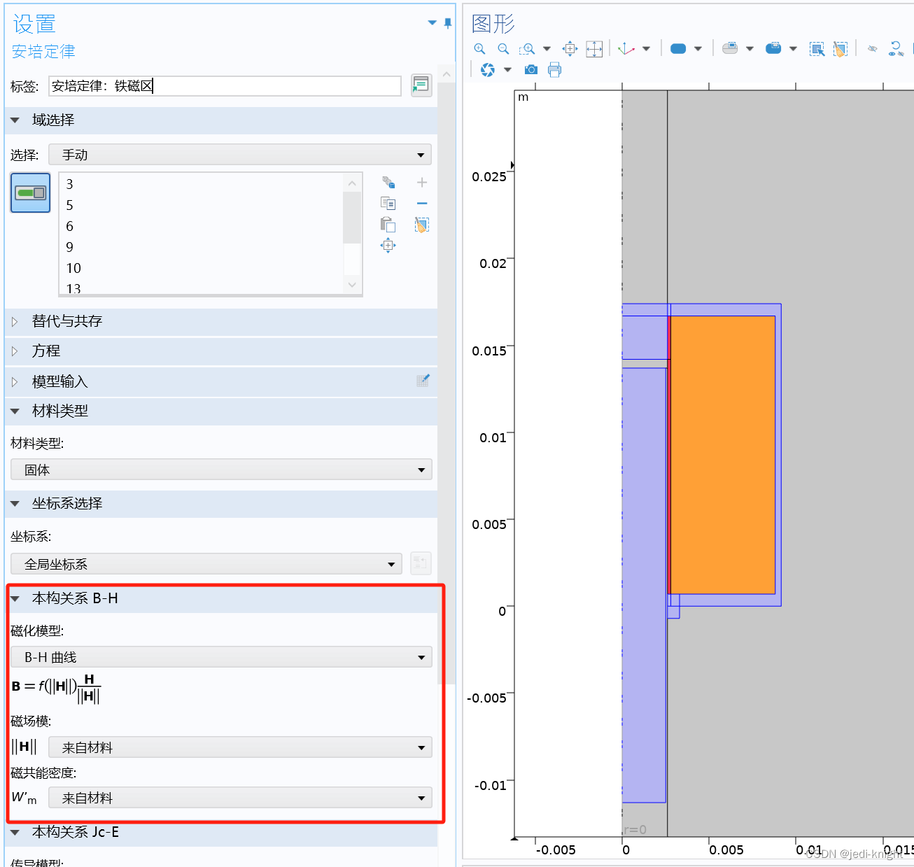Viewport: 914px width, 867px height.
Task: Click the go-to-source icon beside 全局坐标系
Action: click(421, 563)
